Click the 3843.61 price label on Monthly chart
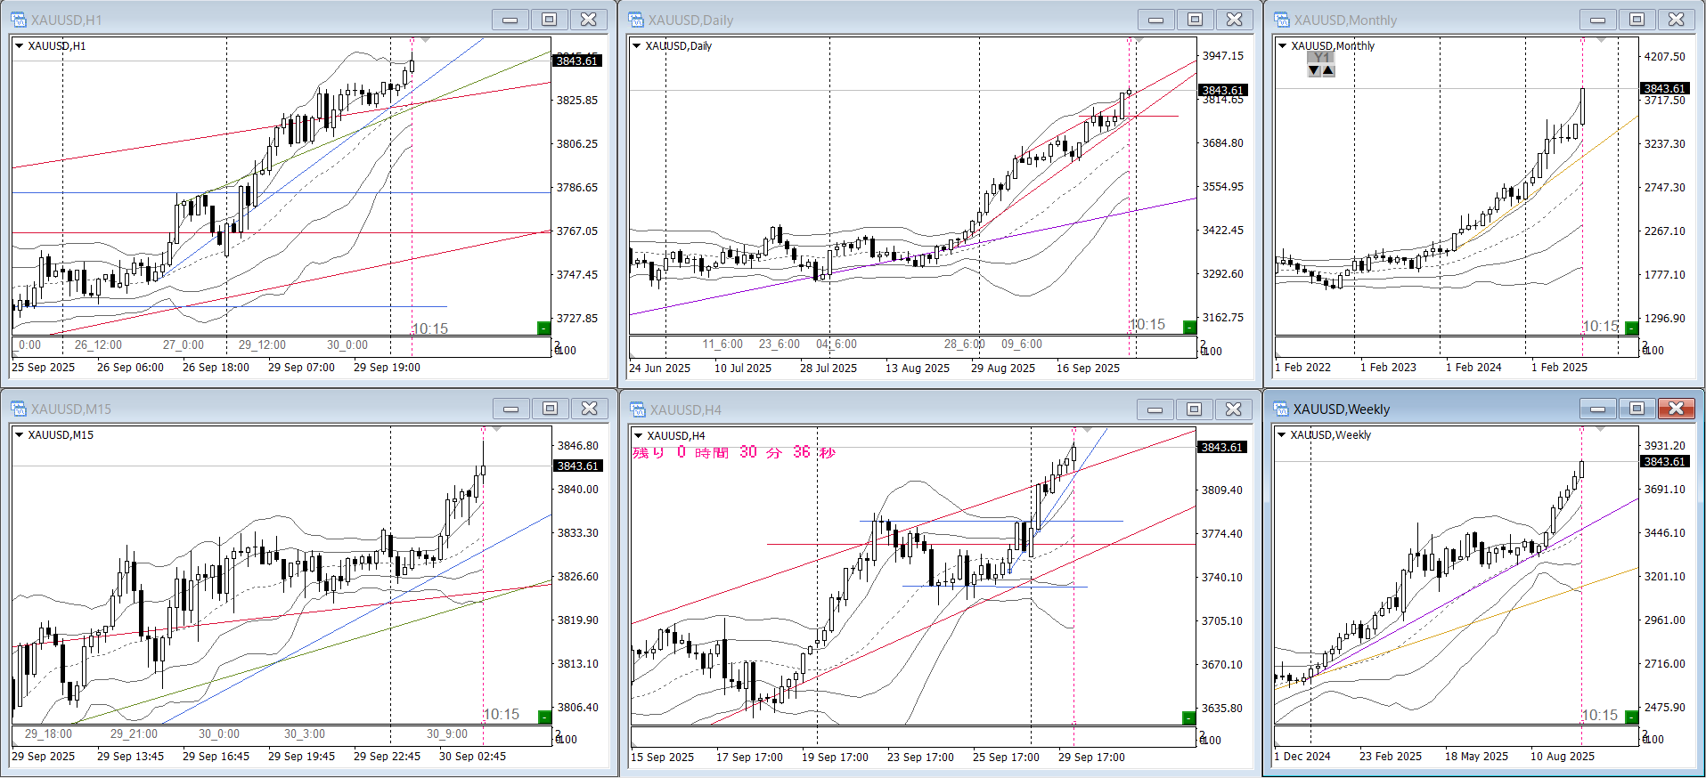Image resolution: width=1706 pixels, height=778 pixels. click(1663, 88)
